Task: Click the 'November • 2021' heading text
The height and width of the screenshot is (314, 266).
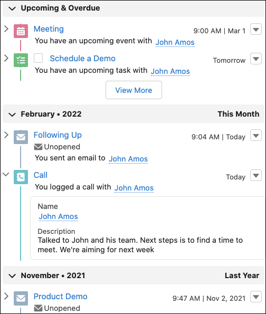Action: click(x=53, y=275)
